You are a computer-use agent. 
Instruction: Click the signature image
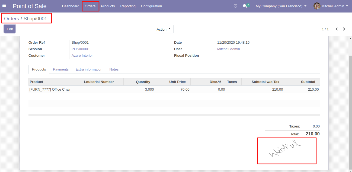(284, 149)
